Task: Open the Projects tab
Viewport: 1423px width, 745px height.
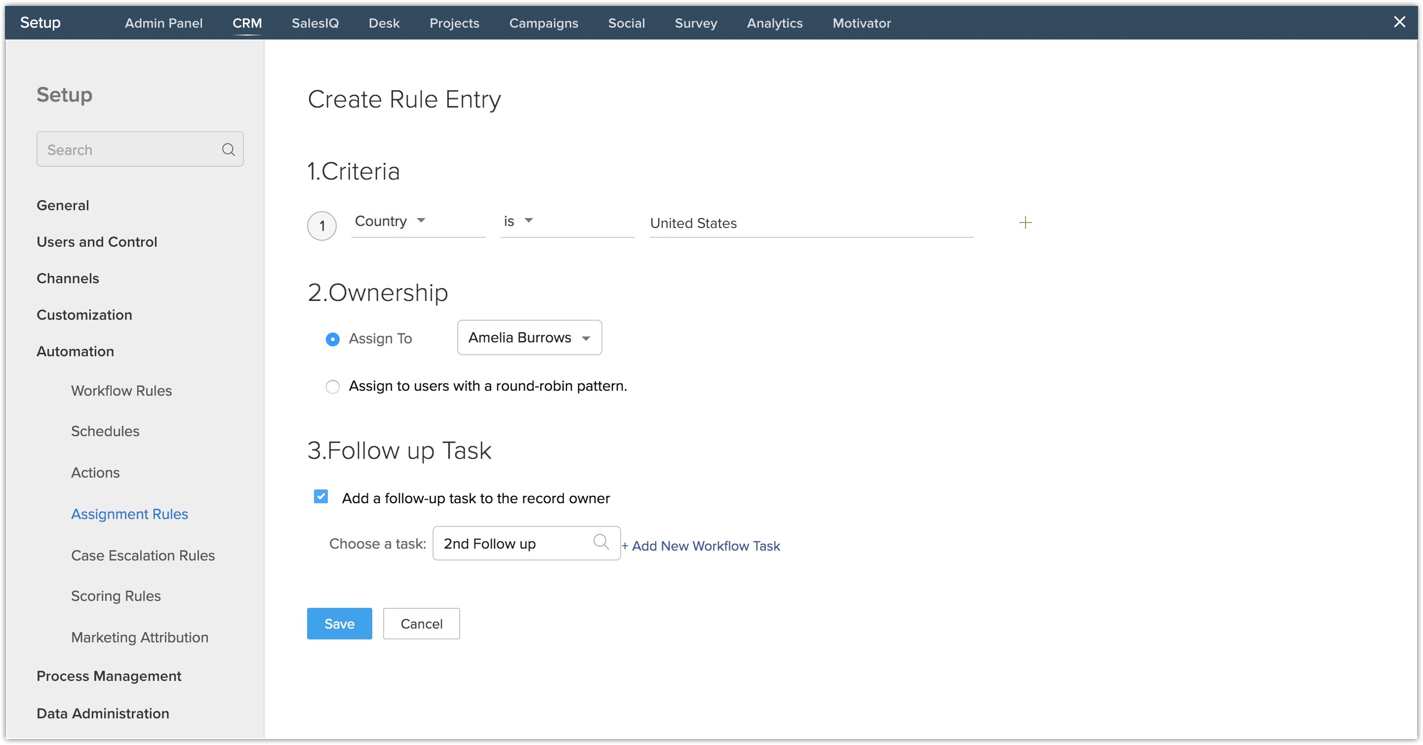Action: [x=454, y=23]
